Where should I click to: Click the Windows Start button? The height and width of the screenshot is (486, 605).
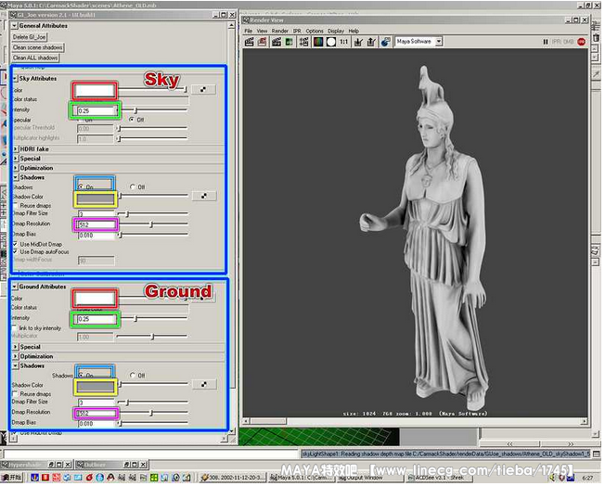point(13,478)
